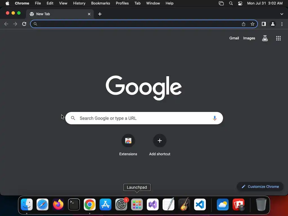Close the New Tab tab
This screenshot has height=216, width=288.
click(89, 14)
